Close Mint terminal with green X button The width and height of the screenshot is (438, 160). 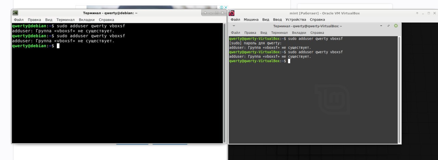(396, 26)
